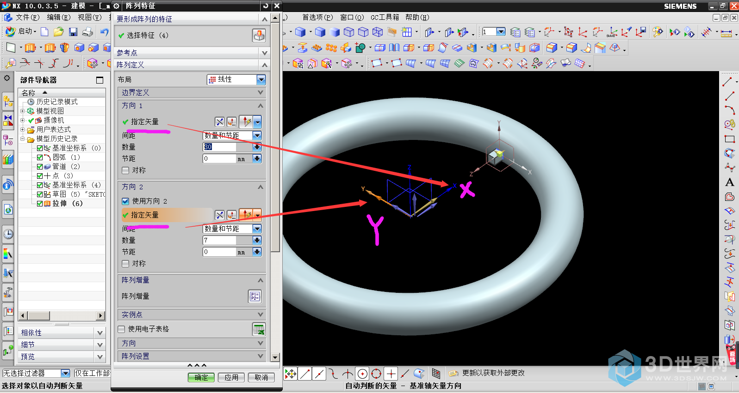739x393 pixels.
Task: Click the Pattern Increment icon button
Action: pos(255,296)
